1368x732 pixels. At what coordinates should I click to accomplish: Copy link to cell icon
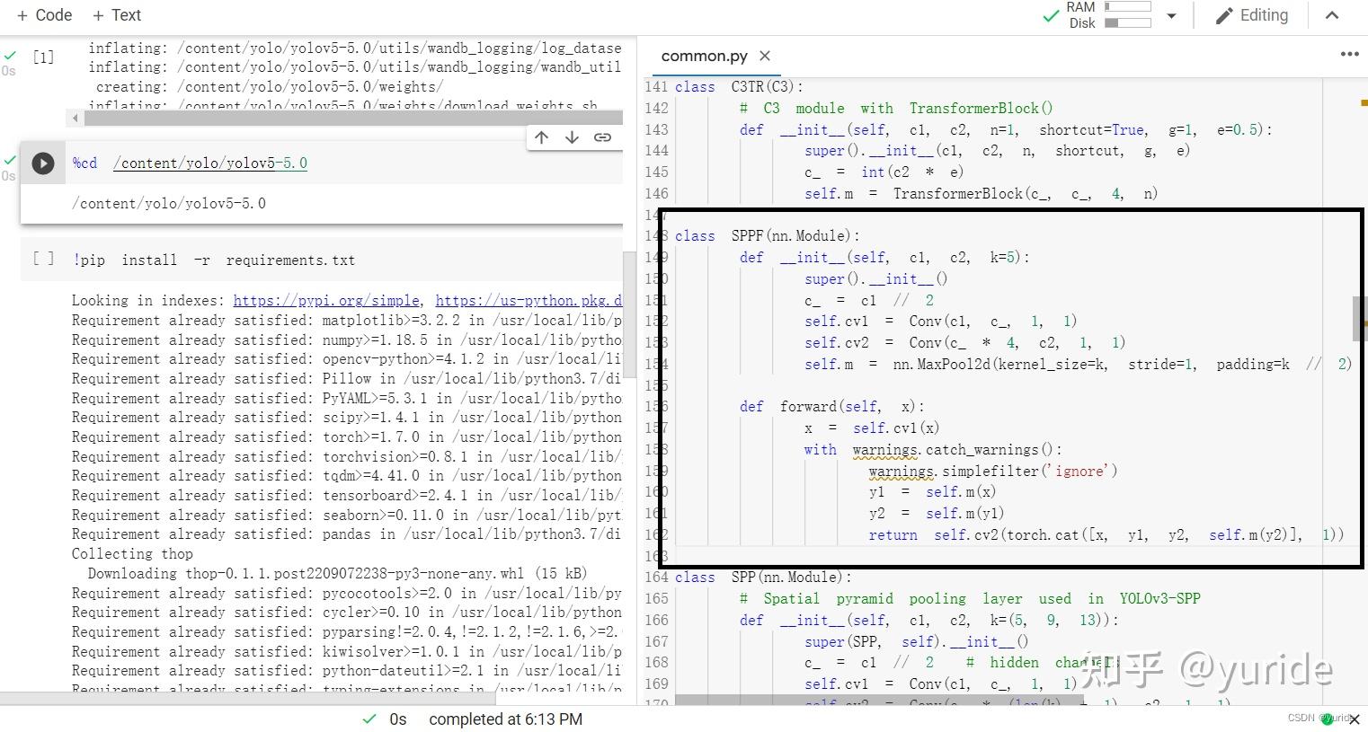tap(602, 137)
